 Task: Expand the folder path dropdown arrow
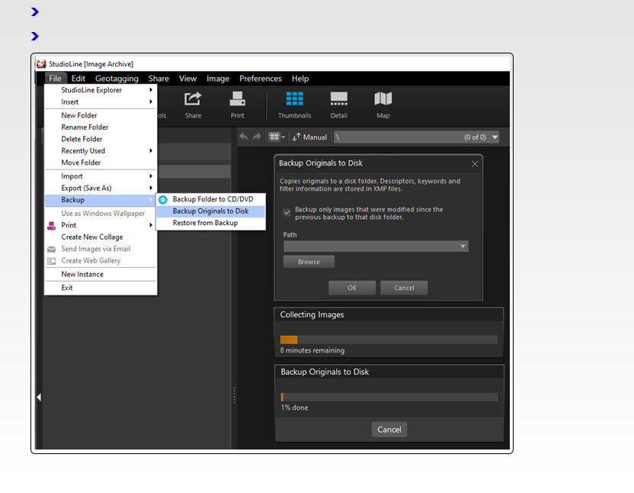pyautogui.click(x=495, y=137)
